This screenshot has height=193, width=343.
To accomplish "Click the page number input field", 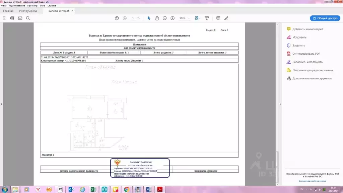I will point(133,18).
